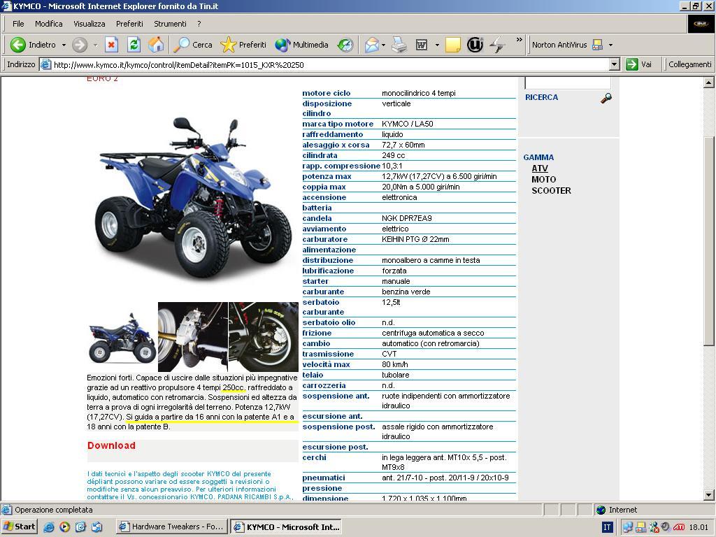716x537 pixels.
Task: Click the Vai go button
Action: click(639, 64)
